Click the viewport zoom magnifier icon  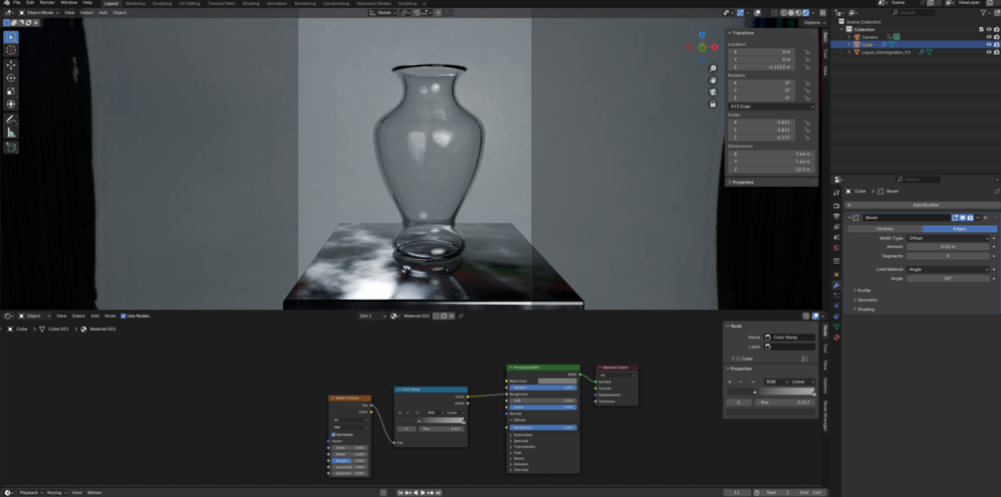(x=713, y=69)
